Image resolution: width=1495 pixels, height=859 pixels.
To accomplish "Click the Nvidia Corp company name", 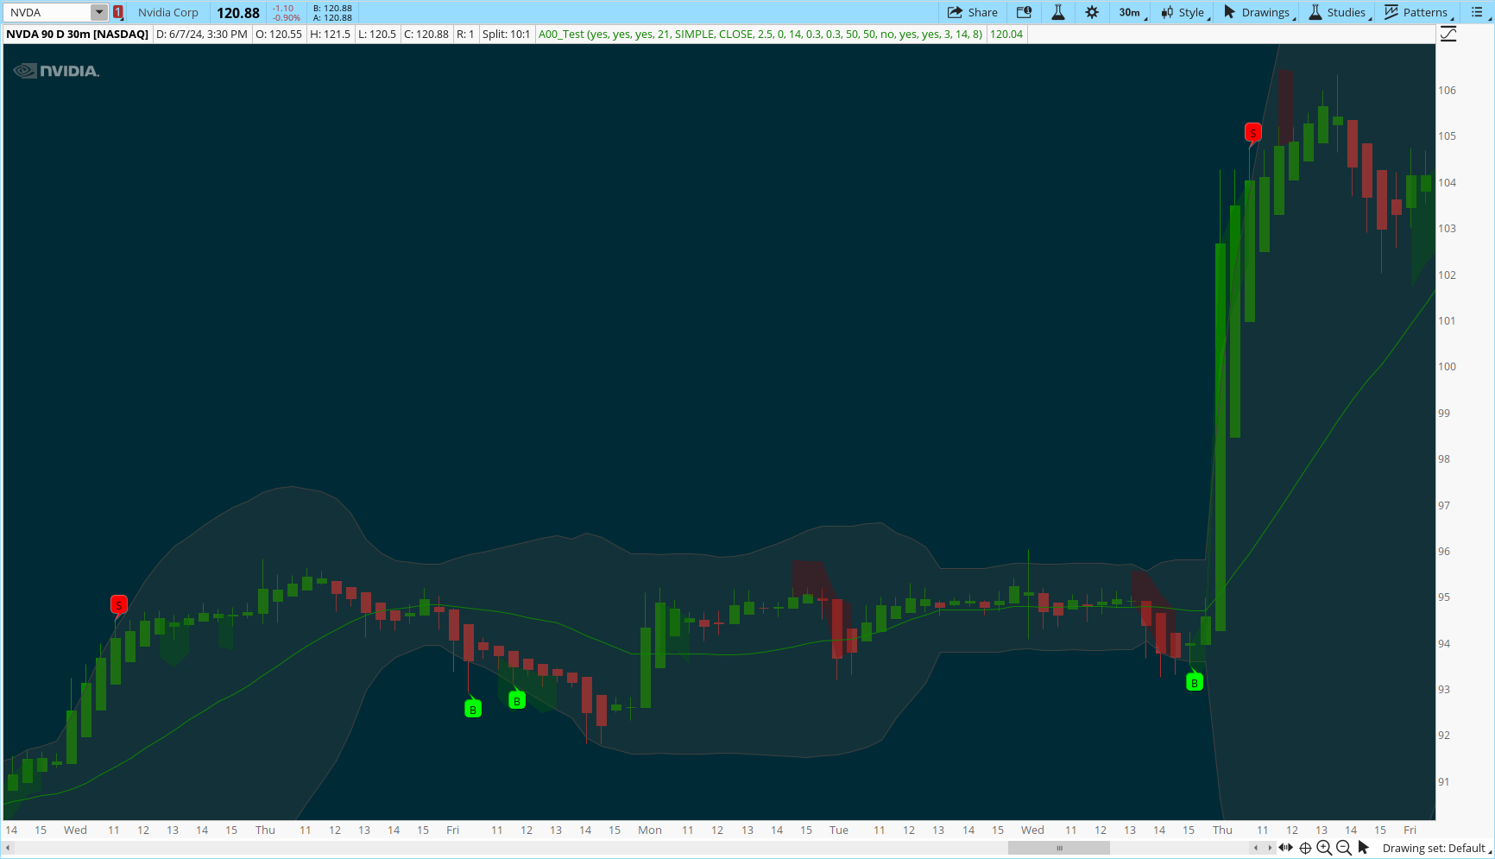I will 168,12.
